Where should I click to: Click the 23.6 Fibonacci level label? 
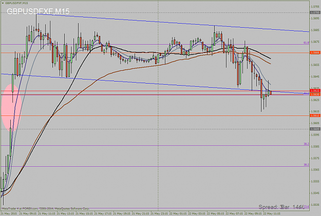tap(306, 207)
